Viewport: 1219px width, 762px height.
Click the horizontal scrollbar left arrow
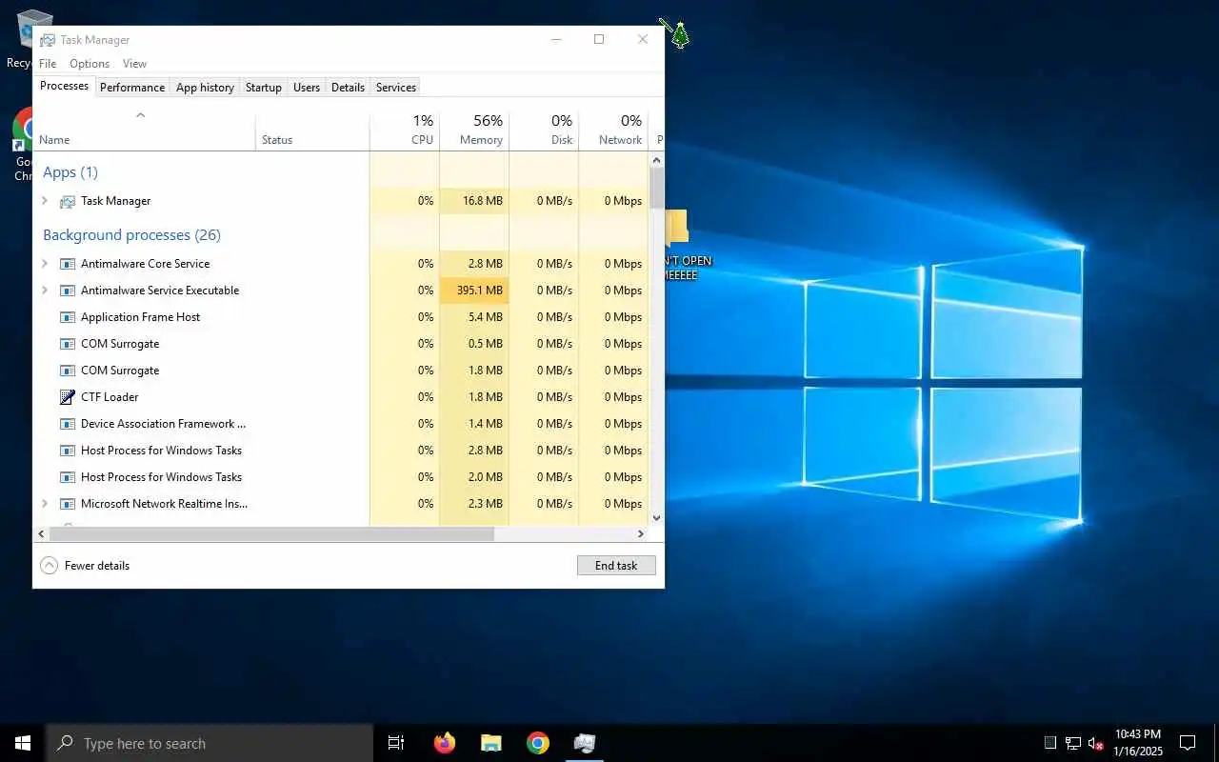(x=41, y=534)
